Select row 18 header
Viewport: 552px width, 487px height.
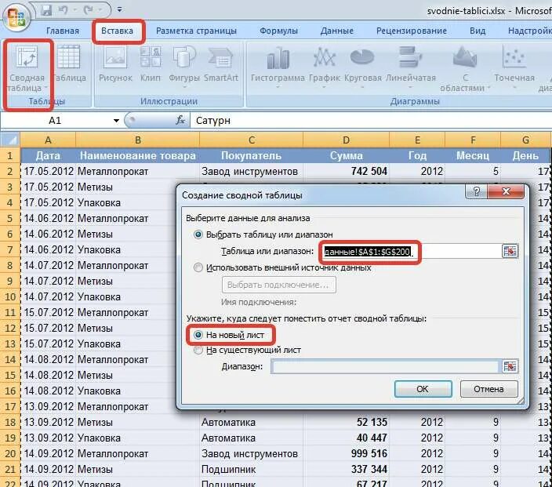[10, 422]
